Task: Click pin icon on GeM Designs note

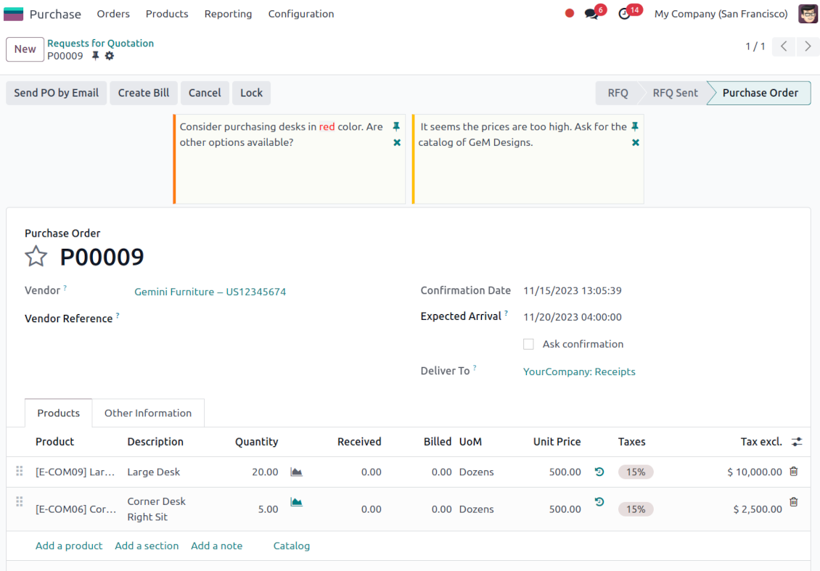Action: (635, 126)
